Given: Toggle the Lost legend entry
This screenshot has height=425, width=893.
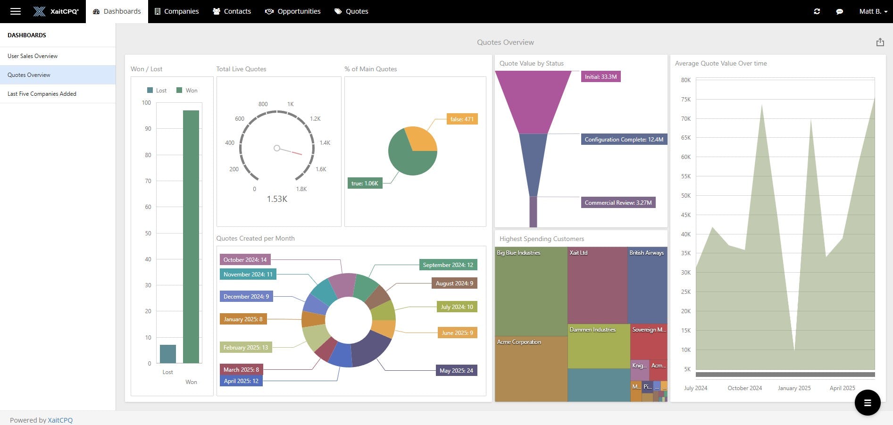Looking at the screenshot, I should [x=157, y=90].
